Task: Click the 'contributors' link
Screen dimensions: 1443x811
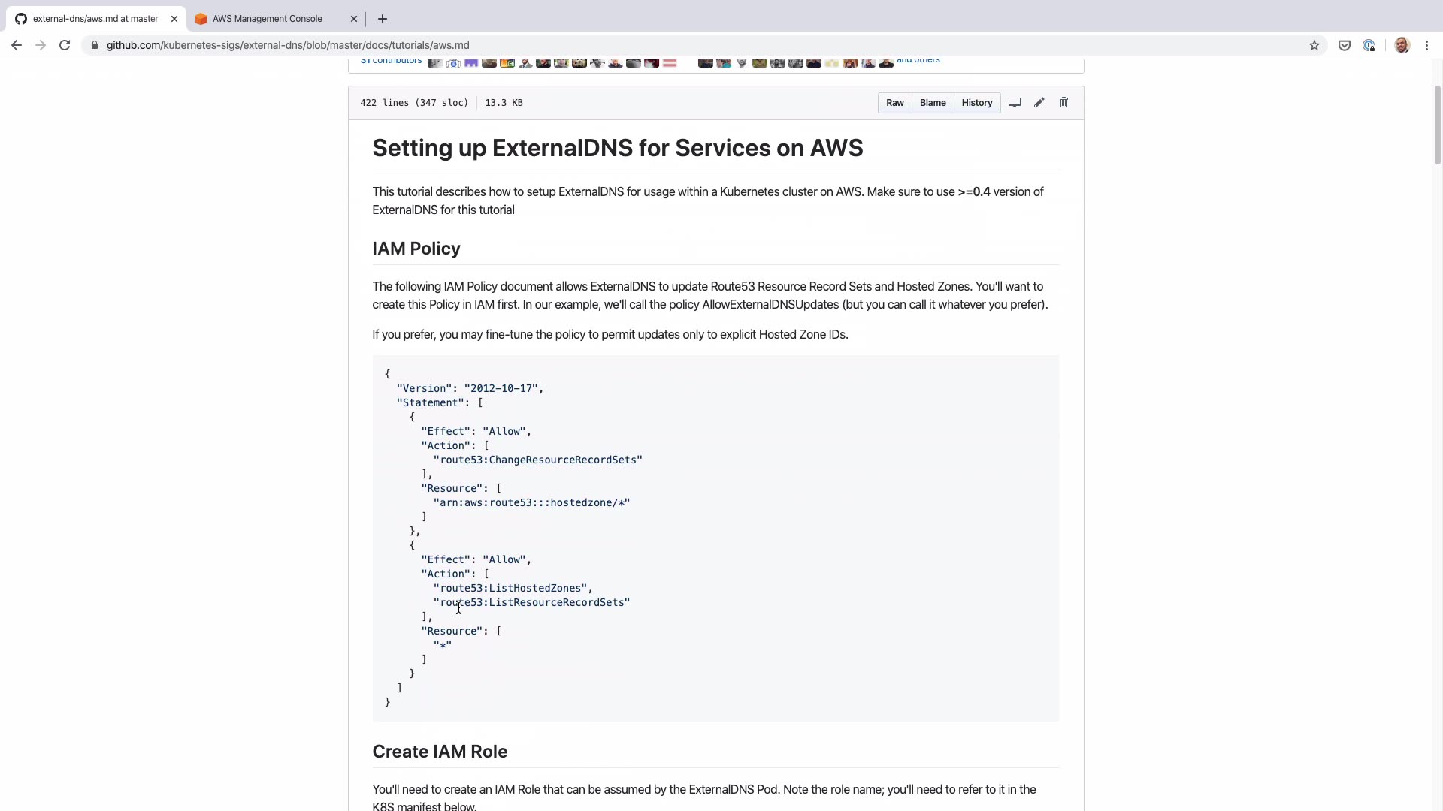Action: coord(391,61)
